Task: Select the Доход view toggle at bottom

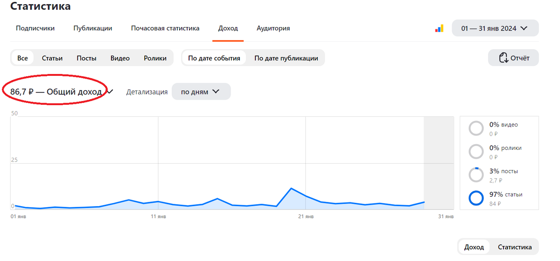Action: click(x=474, y=247)
